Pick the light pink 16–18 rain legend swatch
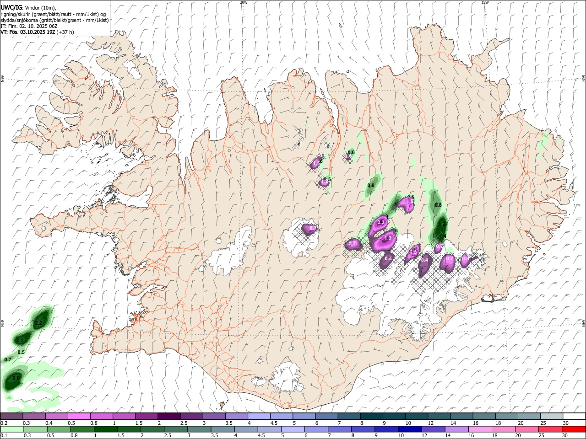This screenshot has width=586, height=439. (479, 429)
